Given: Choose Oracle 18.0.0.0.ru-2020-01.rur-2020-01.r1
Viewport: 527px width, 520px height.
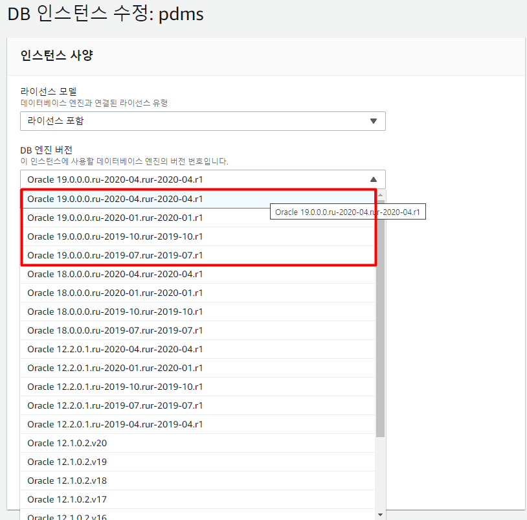Looking at the screenshot, I should [x=197, y=293].
